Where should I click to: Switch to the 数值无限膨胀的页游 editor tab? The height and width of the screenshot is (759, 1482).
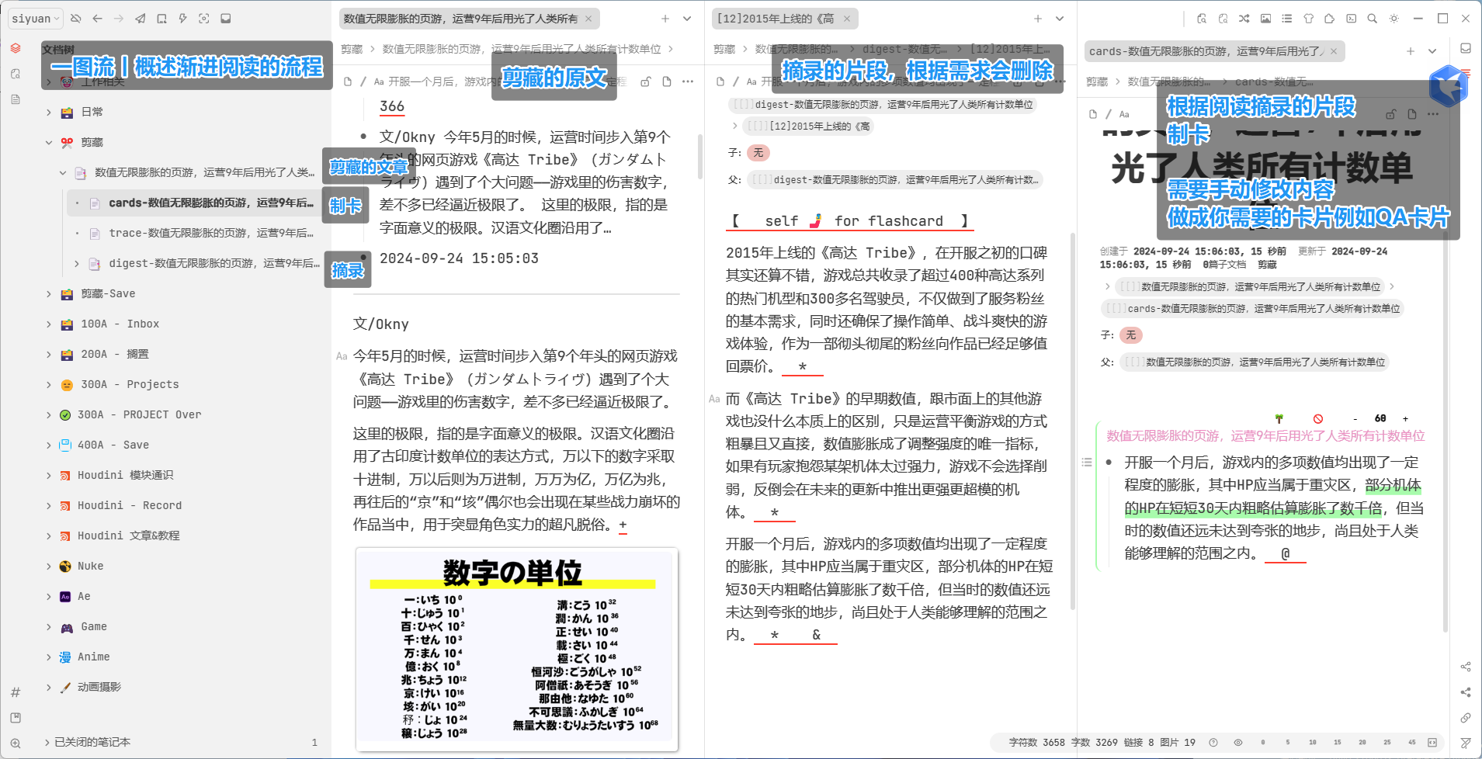coord(469,19)
